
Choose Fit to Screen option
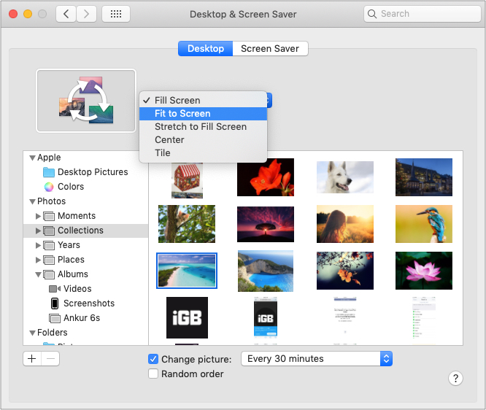coord(203,113)
